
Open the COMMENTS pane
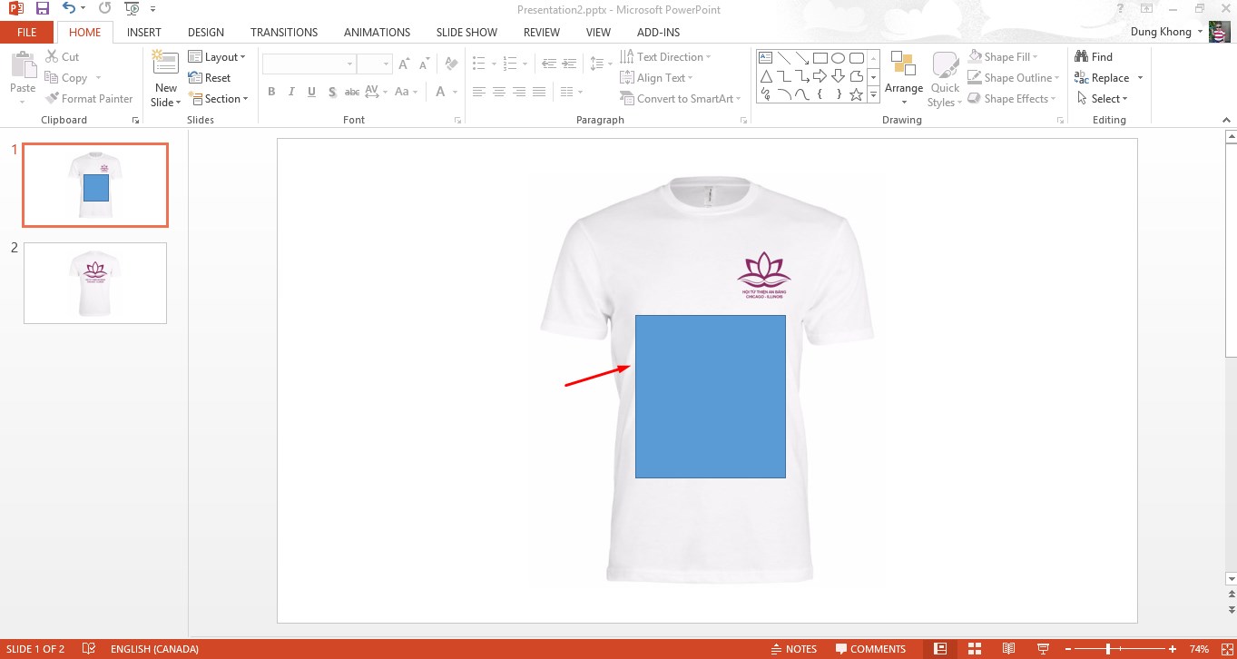870,649
